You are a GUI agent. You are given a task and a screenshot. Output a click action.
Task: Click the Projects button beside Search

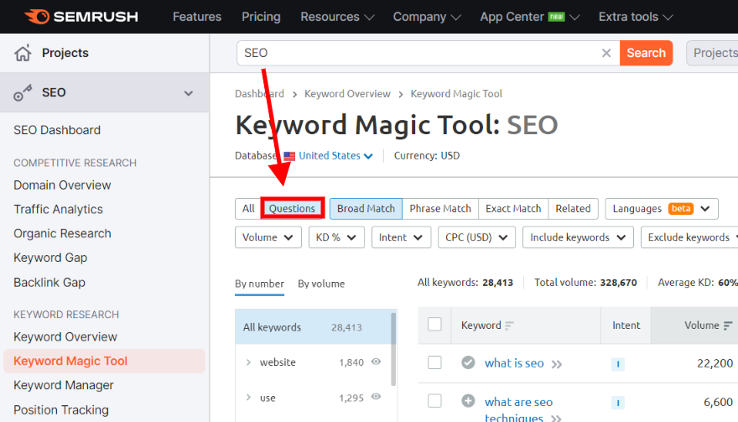pyautogui.click(x=713, y=53)
